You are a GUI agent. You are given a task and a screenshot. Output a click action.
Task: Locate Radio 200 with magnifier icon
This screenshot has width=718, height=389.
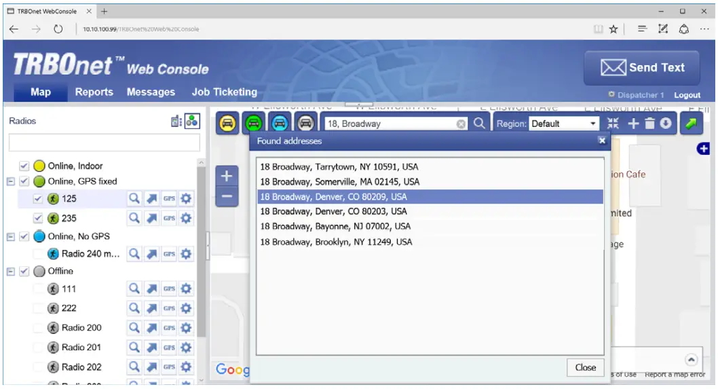coord(134,328)
